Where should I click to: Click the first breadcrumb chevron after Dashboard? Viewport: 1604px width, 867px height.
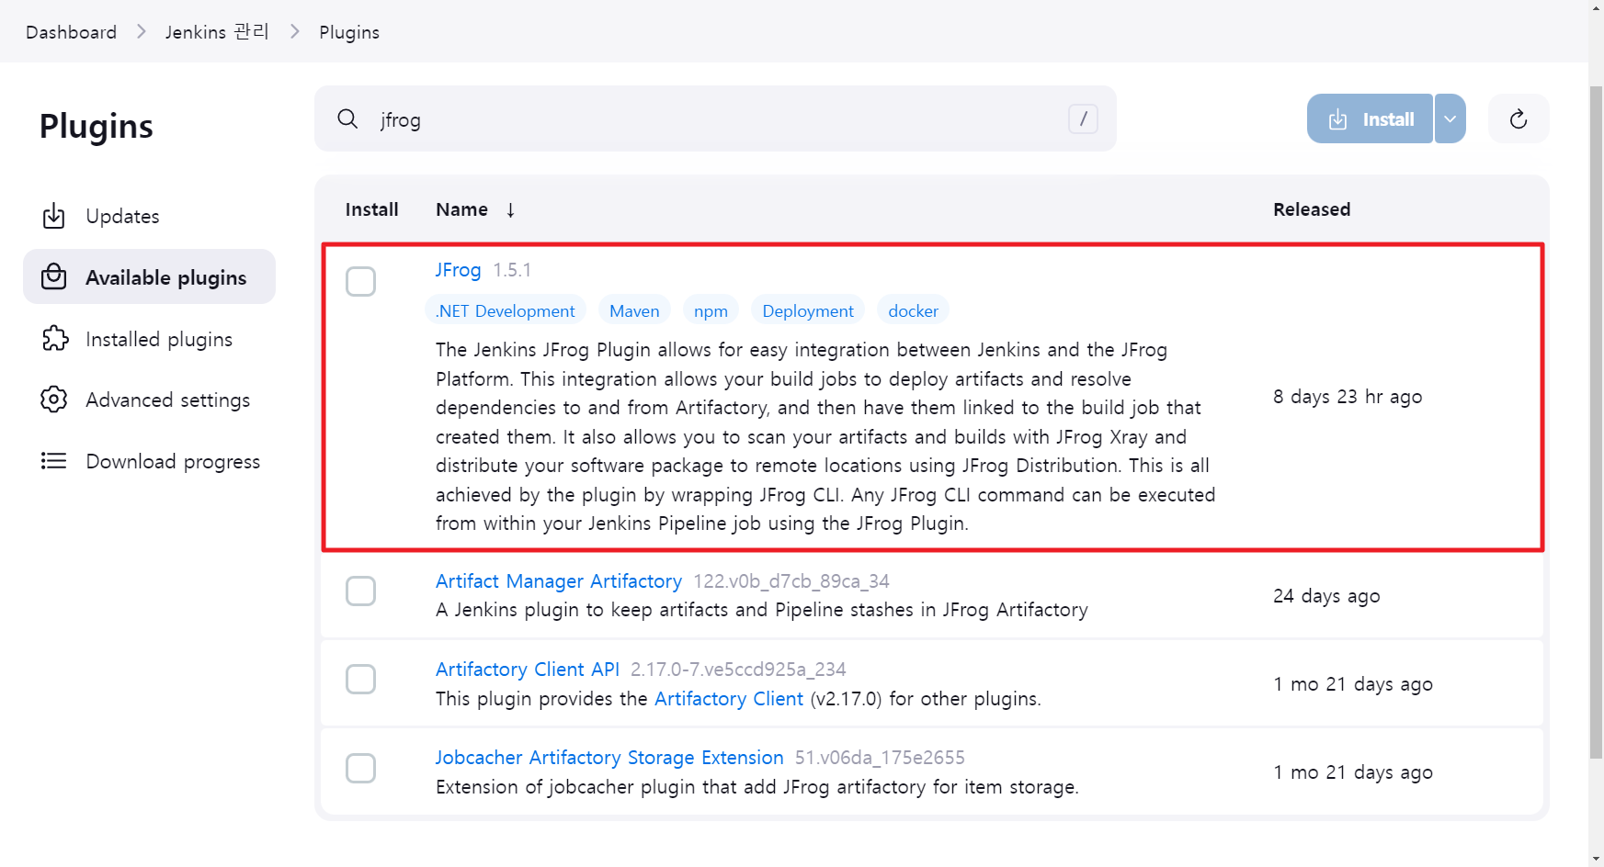[142, 32]
